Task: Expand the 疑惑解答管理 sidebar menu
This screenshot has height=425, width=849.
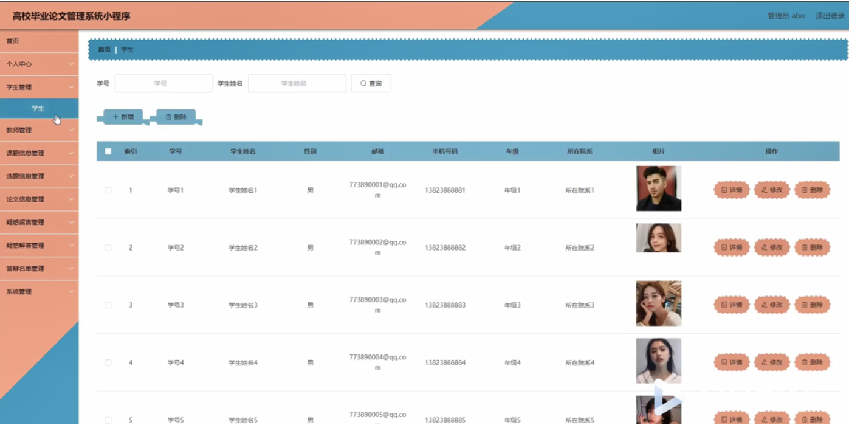Action: 39,246
